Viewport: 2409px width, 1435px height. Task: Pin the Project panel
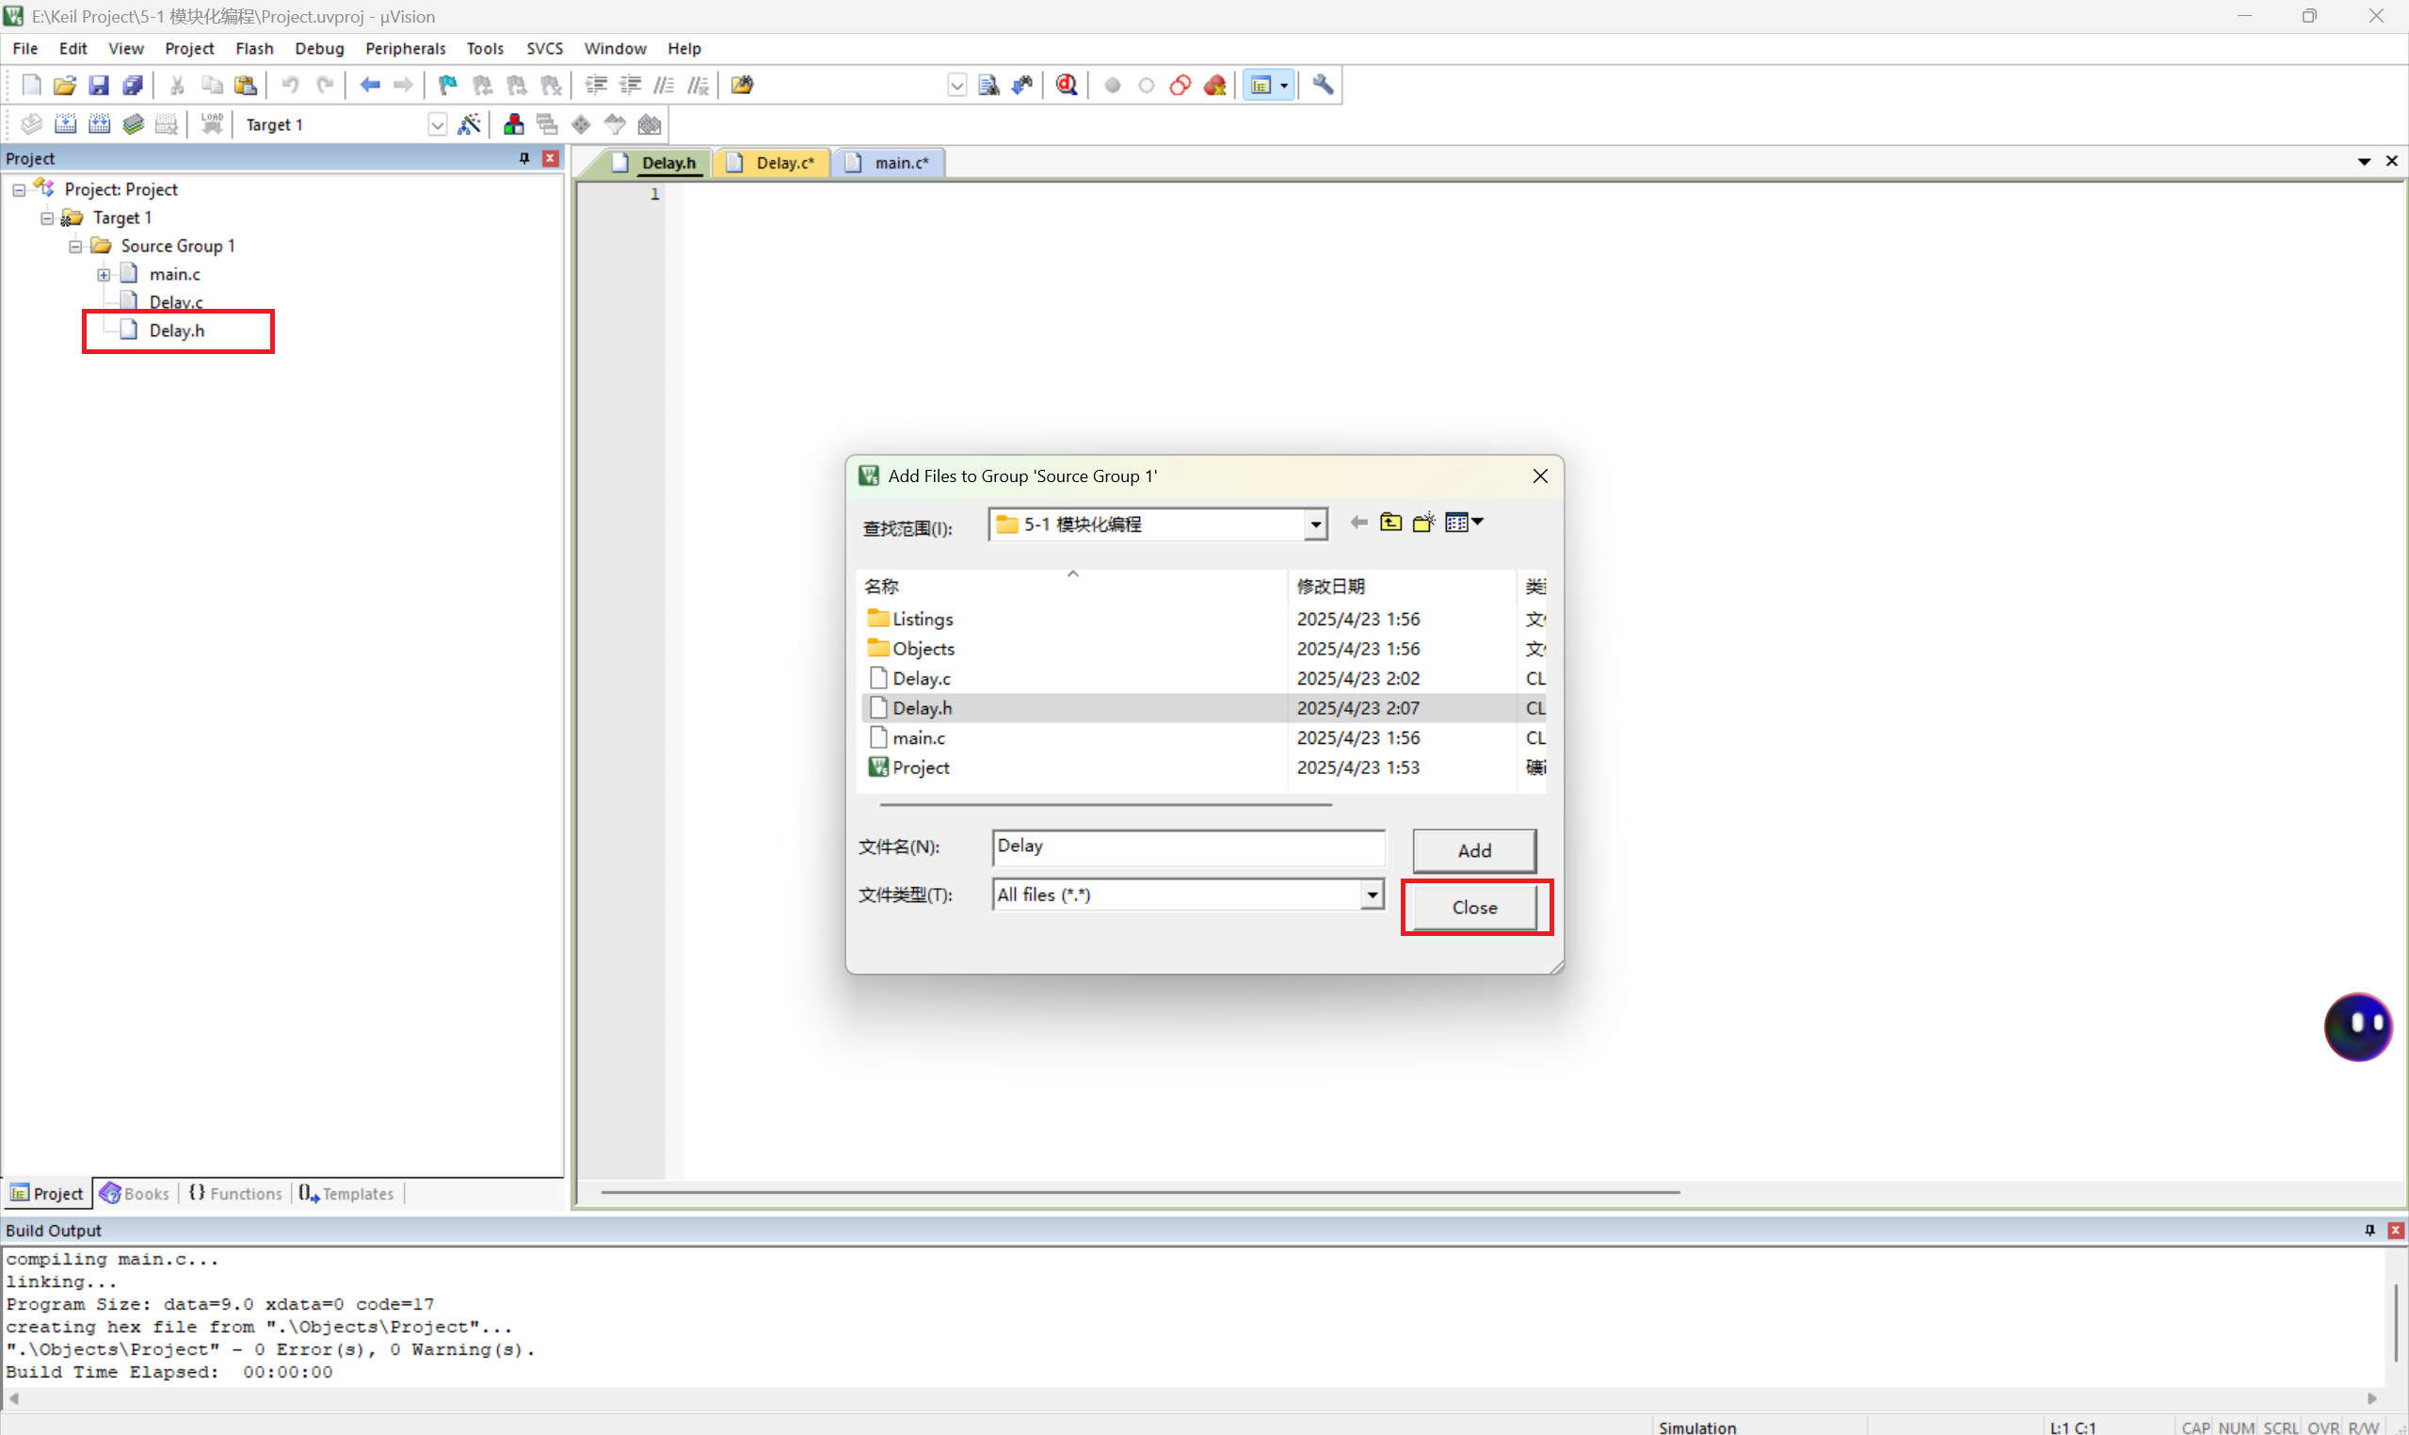tap(524, 157)
